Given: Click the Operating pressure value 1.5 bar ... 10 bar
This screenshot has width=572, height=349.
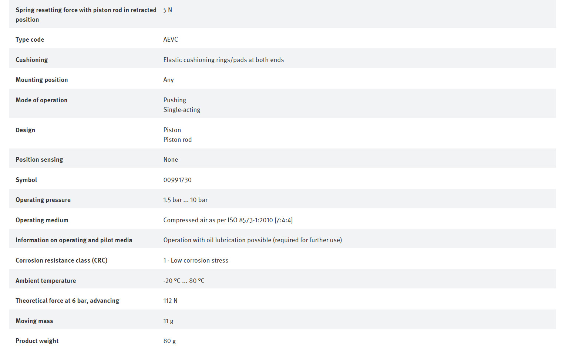Looking at the screenshot, I should tap(185, 200).
